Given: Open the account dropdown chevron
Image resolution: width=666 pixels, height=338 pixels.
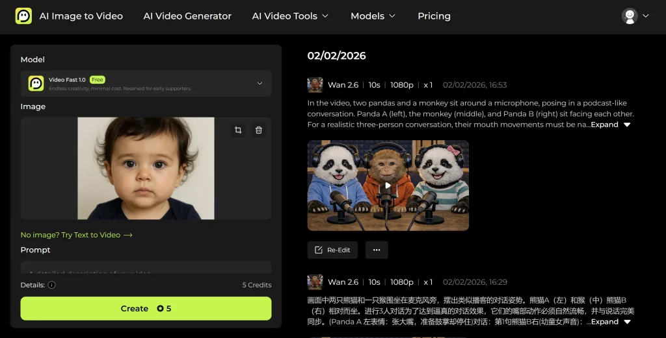Looking at the screenshot, I should (646, 16).
